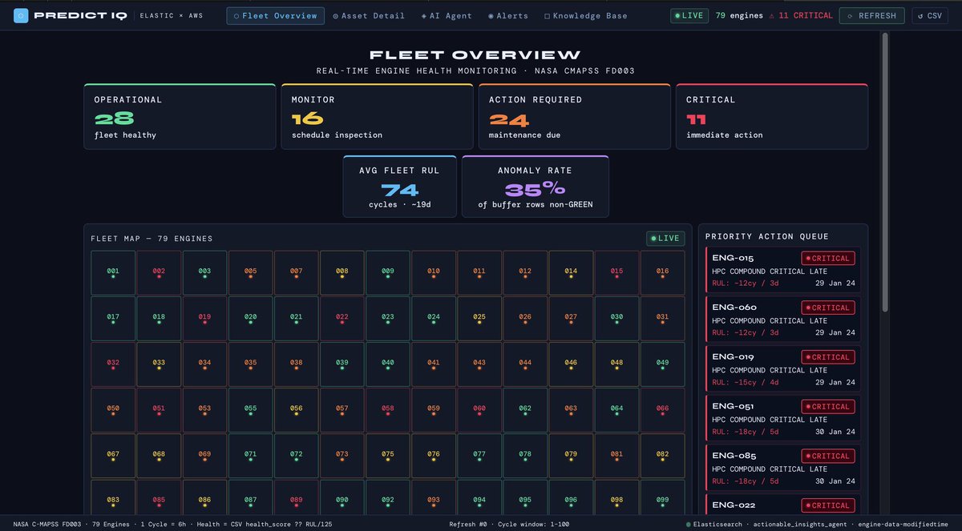Click CRITICAL badge on ENG-051

pyautogui.click(x=828, y=407)
